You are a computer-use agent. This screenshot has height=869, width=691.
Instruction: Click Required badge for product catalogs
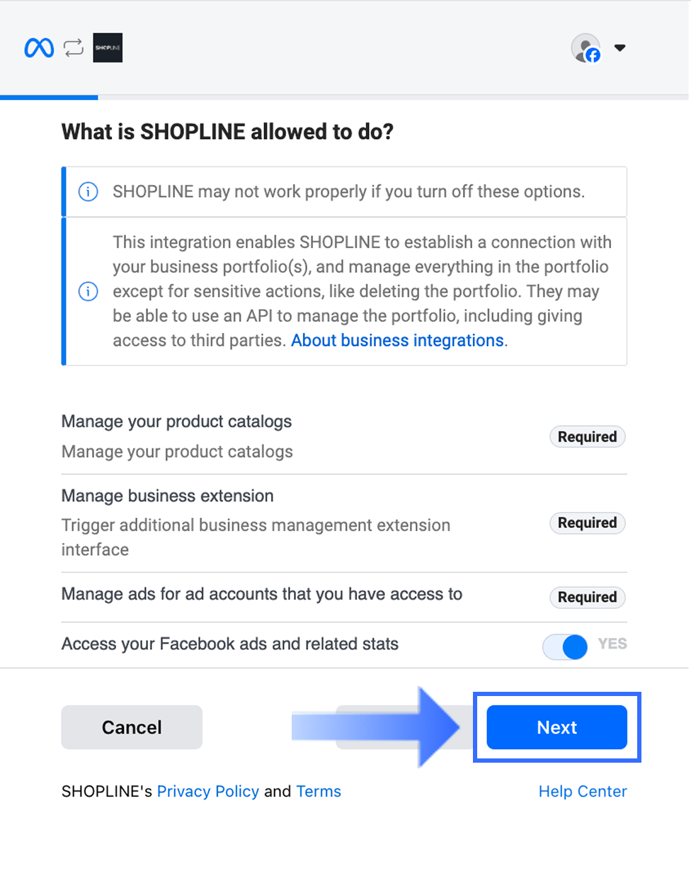(588, 437)
